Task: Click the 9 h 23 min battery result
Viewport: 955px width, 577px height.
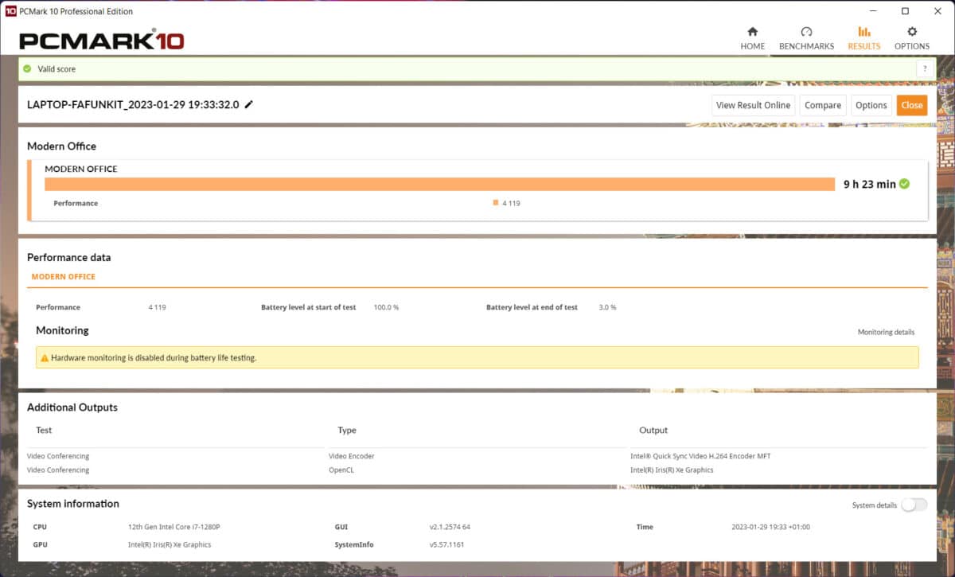Action: (870, 184)
